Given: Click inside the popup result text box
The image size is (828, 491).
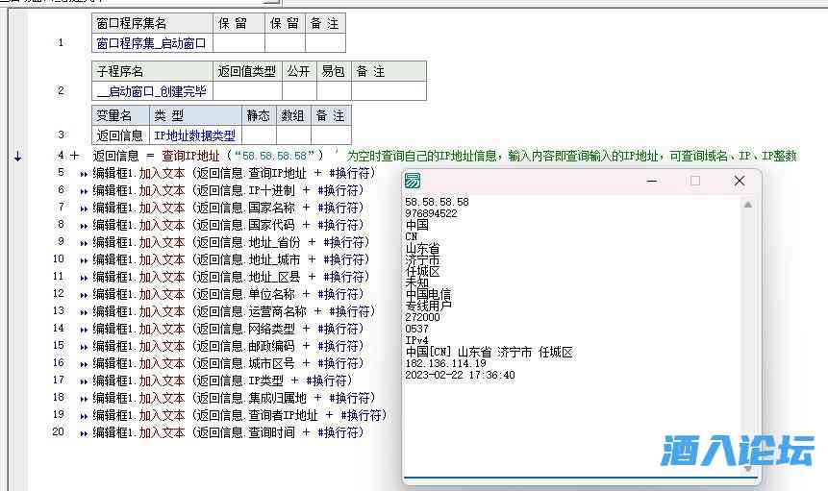Looking at the screenshot, I should pyautogui.click(x=577, y=423).
